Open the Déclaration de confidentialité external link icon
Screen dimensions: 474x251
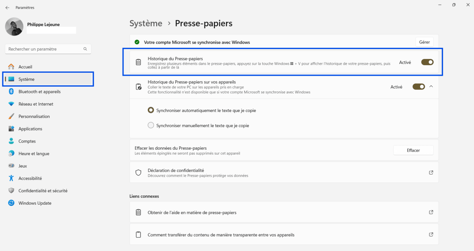pos(431,173)
